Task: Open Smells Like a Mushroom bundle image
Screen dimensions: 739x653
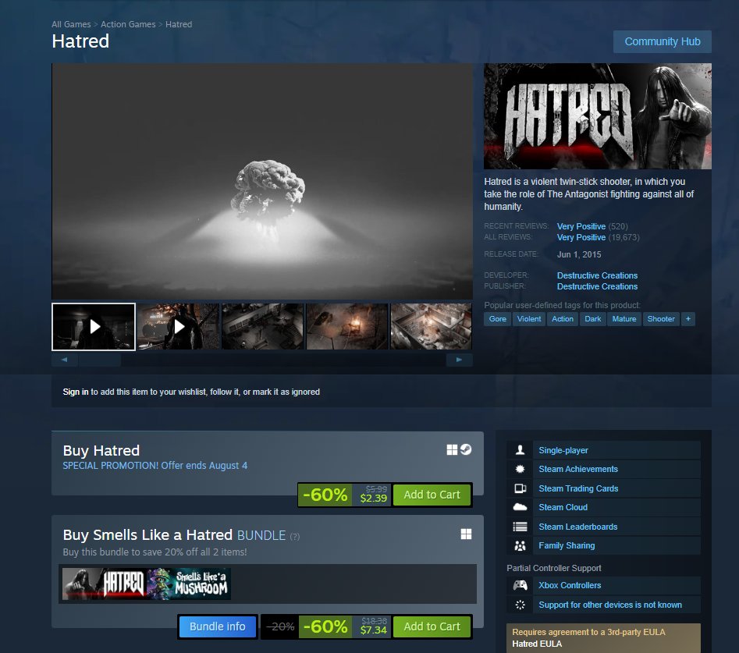Action: pyautogui.click(x=189, y=584)
